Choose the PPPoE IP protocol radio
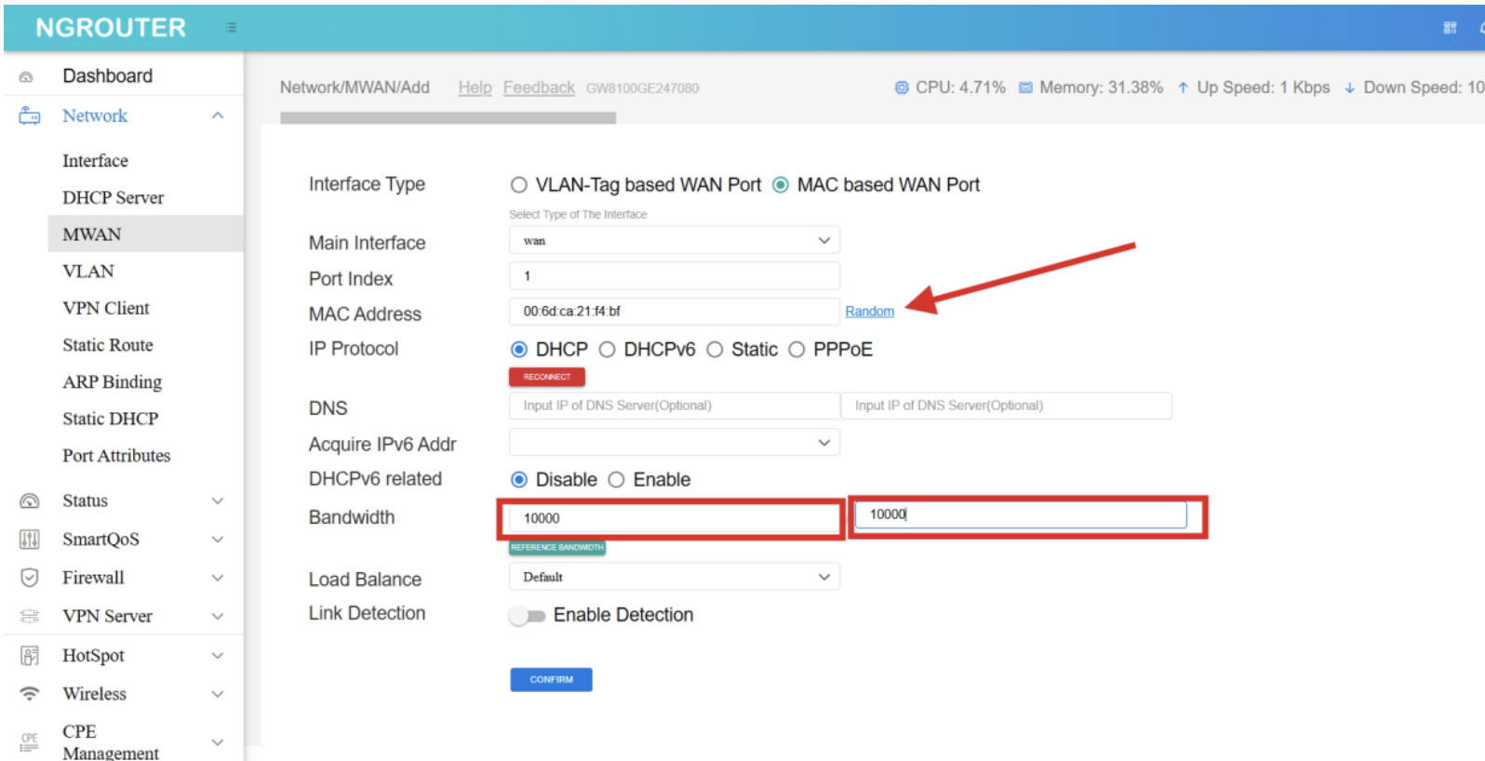Image resolution: width=1485 pixels, height=761 pixels. pyautogui.click(x=796, y=350)
